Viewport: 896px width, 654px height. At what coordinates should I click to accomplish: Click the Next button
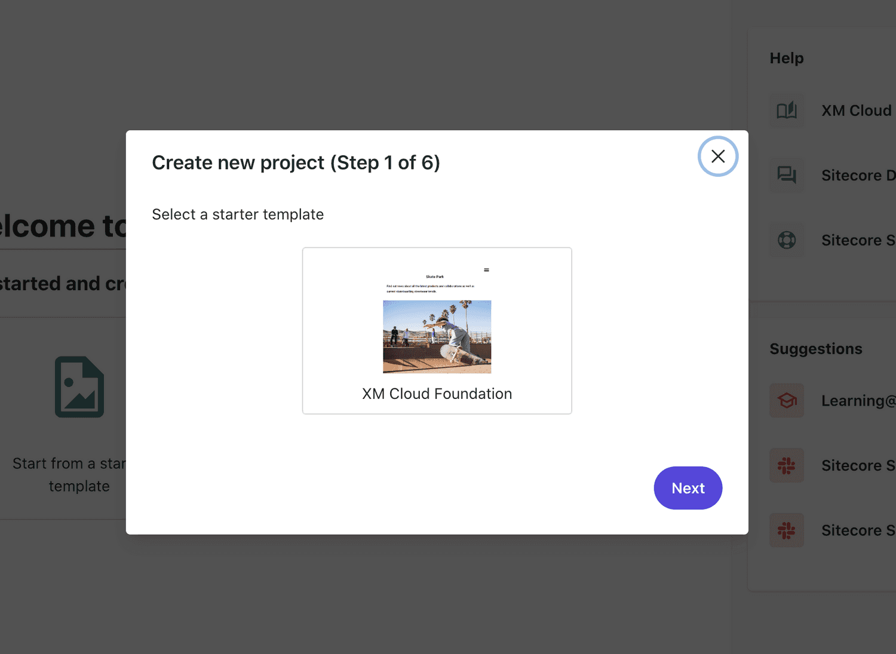[x=688, y=488]
